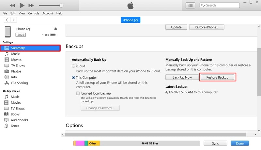261x150 pixels.
Task: Eject the iPhone (2) device
Action: click(x=56, y=29)
